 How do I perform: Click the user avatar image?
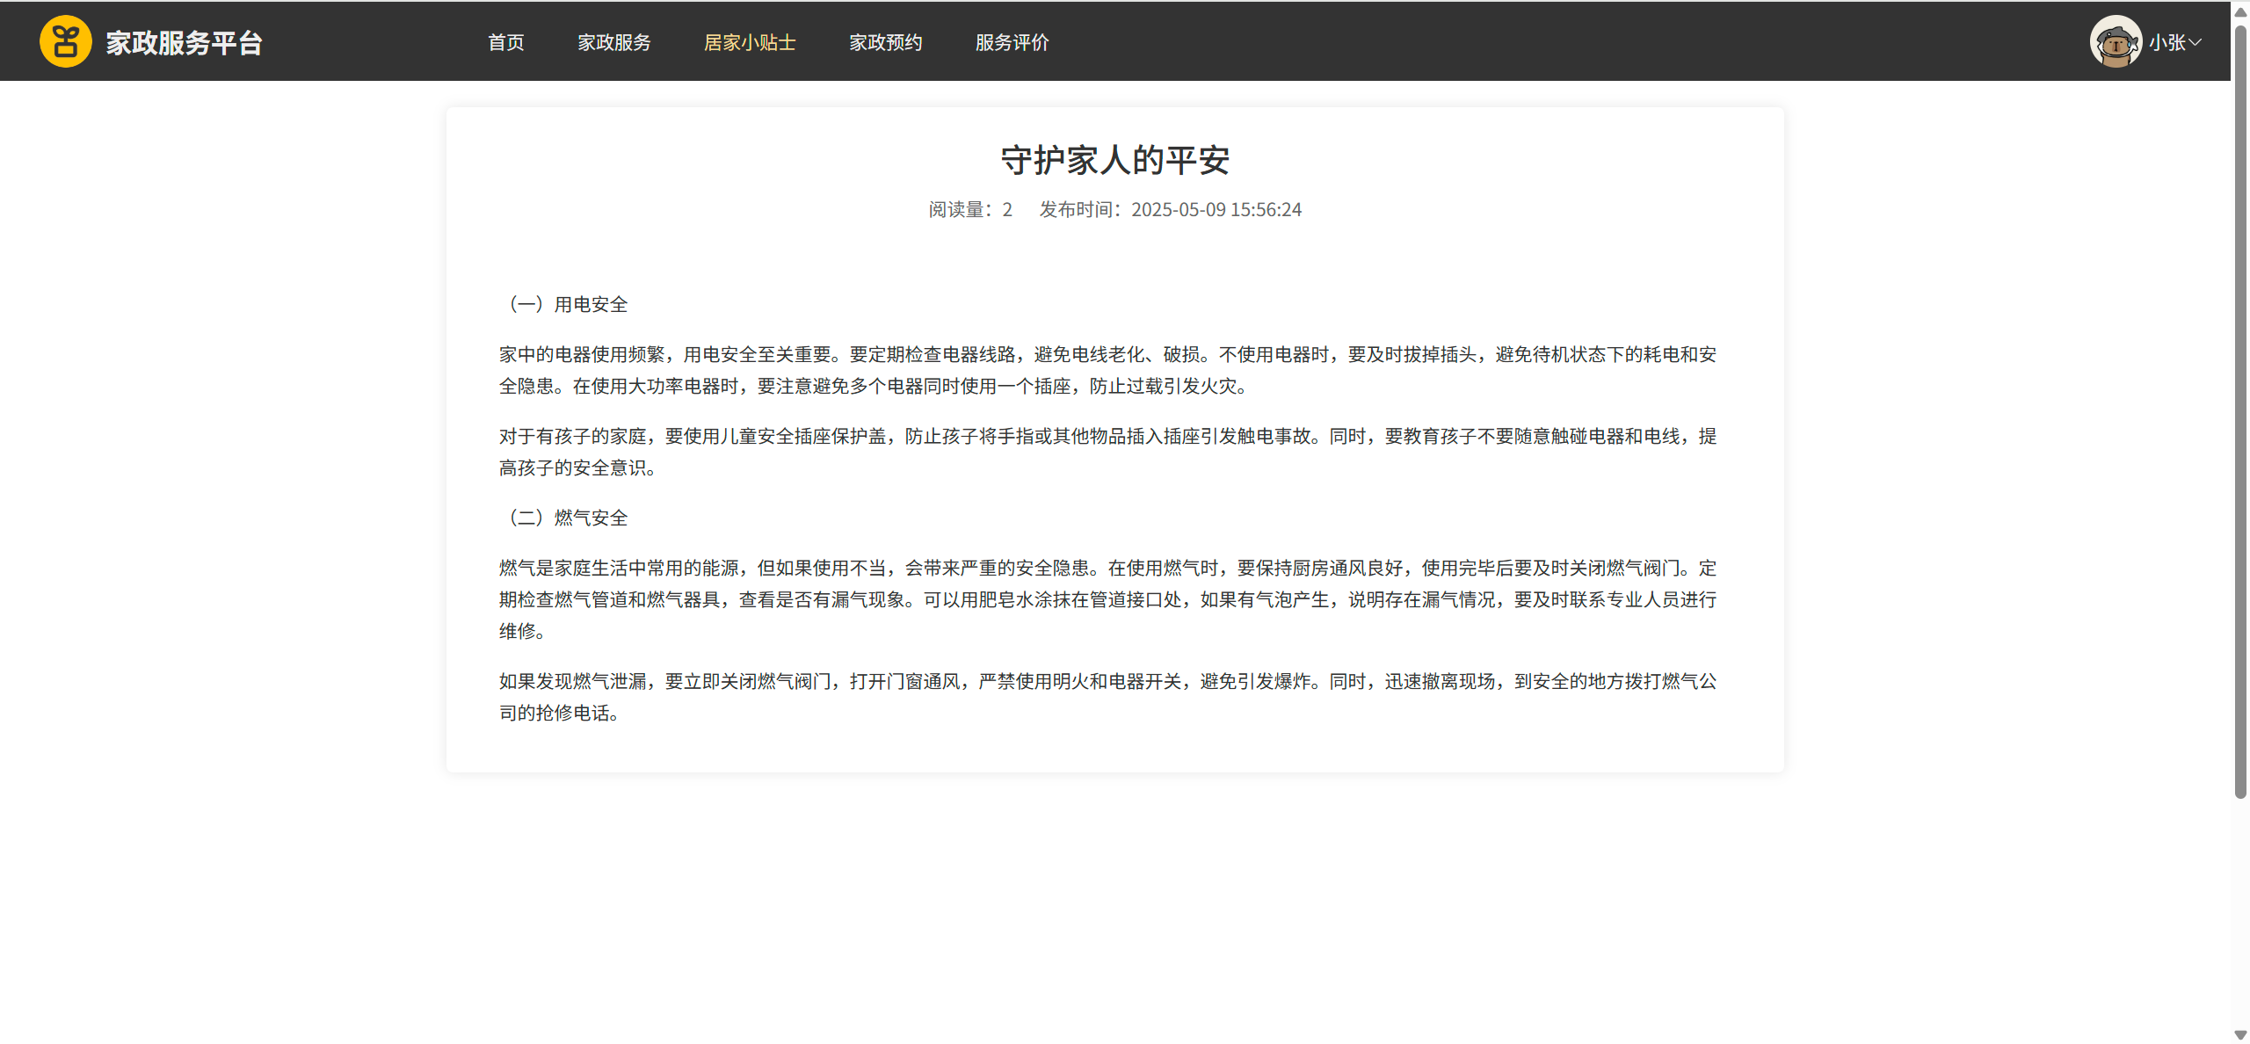click(x=2115, y=41)
